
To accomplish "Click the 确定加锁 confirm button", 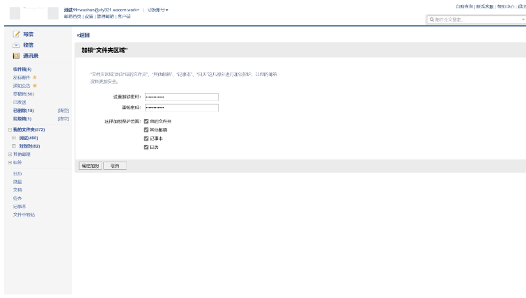I will (x=91, y=166).
